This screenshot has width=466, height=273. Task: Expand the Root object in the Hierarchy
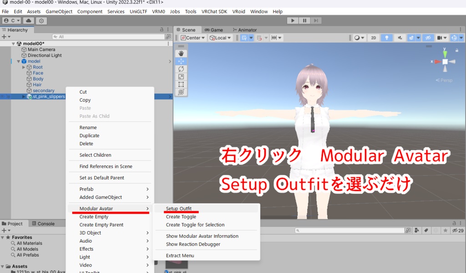pos(23,67)
